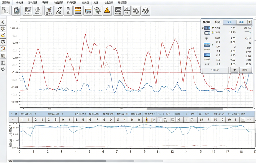Image resolution: width=256 pixels, height=163 pixels.
Task: Open the first menu in the menu bar
Action: pos(5,2)
